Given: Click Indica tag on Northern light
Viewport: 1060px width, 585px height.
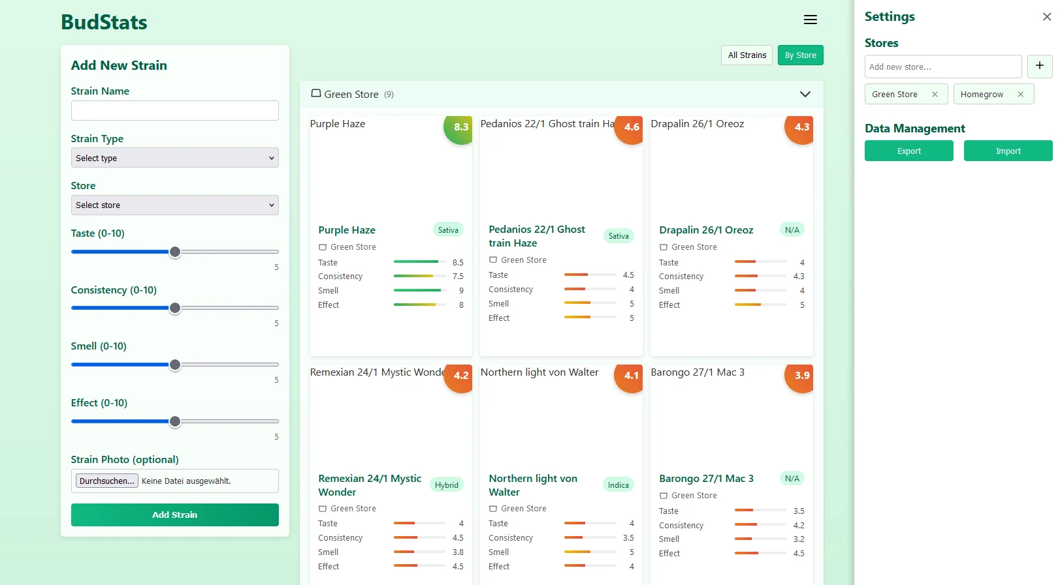Looking at the screenshot, I should [618, 485].
